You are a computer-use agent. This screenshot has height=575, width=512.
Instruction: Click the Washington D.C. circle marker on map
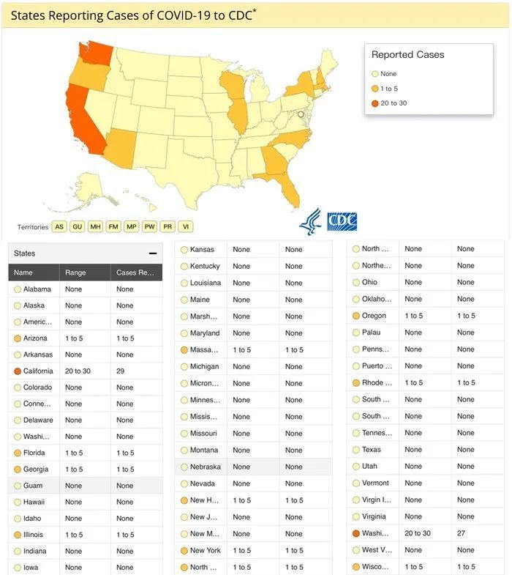point(300,115)
